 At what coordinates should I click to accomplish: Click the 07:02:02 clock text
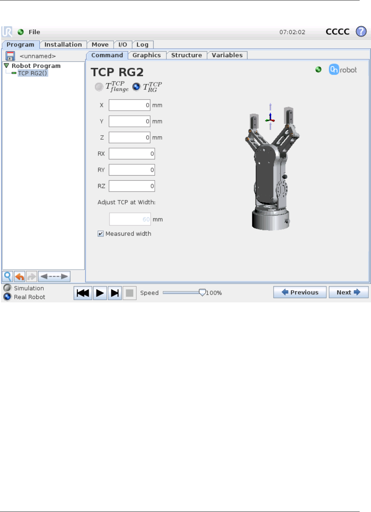(x=292, y=32)
